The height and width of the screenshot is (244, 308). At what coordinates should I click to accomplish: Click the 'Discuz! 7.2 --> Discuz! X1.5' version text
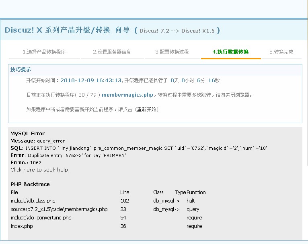click(177, 31)
